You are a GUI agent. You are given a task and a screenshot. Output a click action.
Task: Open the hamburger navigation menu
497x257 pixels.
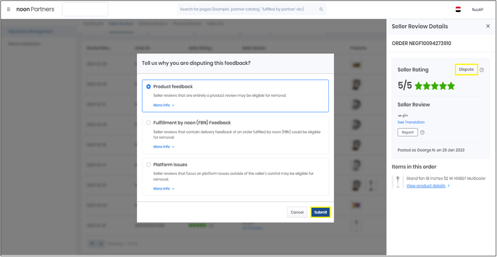pos(9,9)
